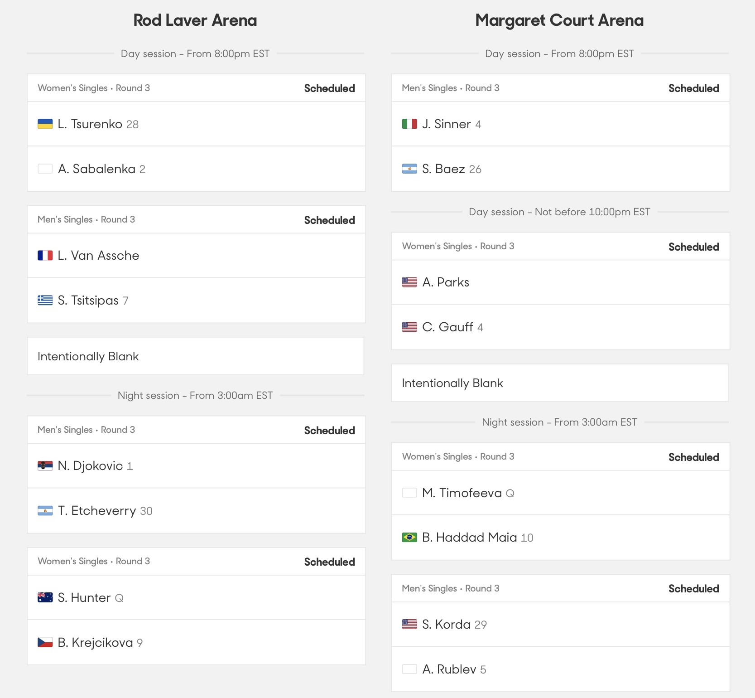The height and width of the screenshot is (698, 755).
Task: Select M. Timofeeva player name
Action: pyautogui.click(x=462, y=493)
